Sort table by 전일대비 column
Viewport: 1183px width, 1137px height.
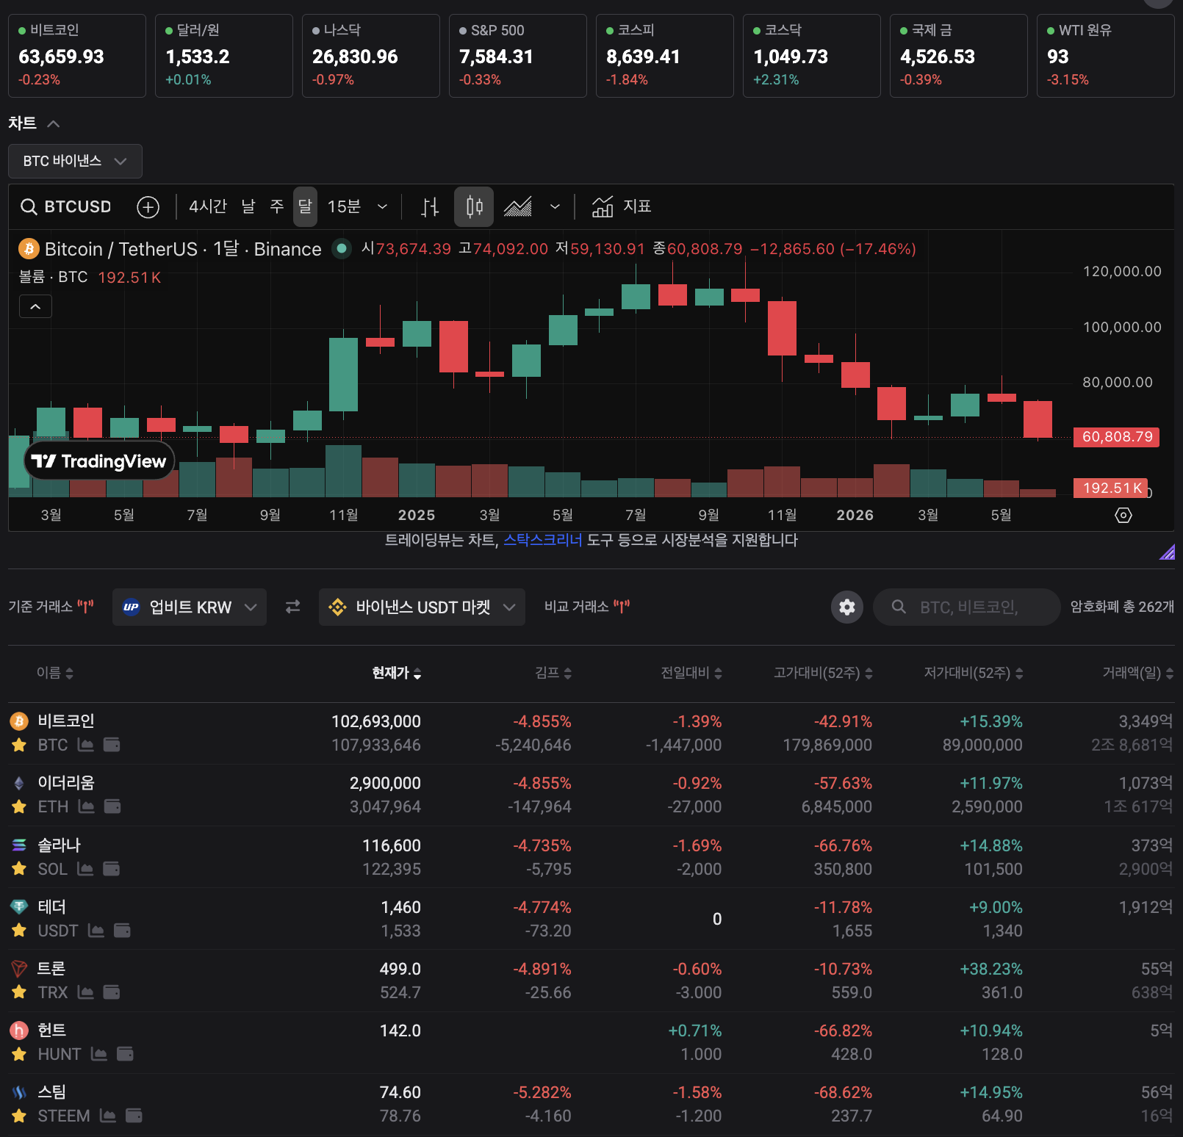[691, 673]
